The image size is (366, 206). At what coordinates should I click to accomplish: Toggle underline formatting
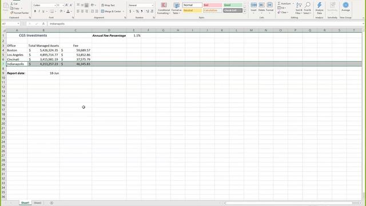43,11
